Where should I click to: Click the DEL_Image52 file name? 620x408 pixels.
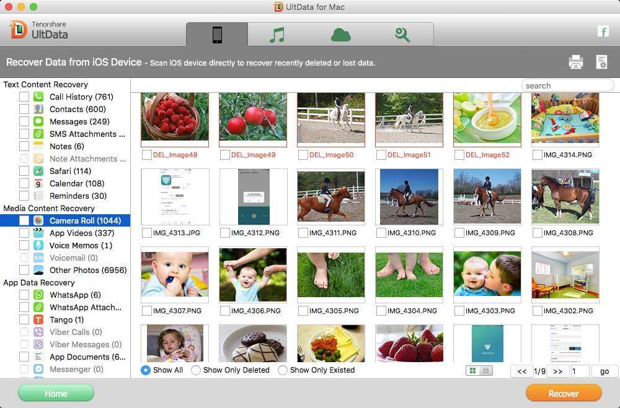[487, 155]
